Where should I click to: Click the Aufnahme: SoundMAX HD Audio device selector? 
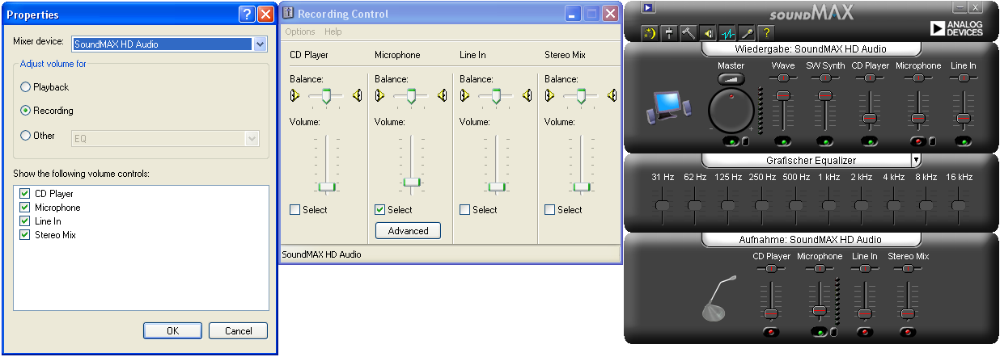tap(811, 240)
